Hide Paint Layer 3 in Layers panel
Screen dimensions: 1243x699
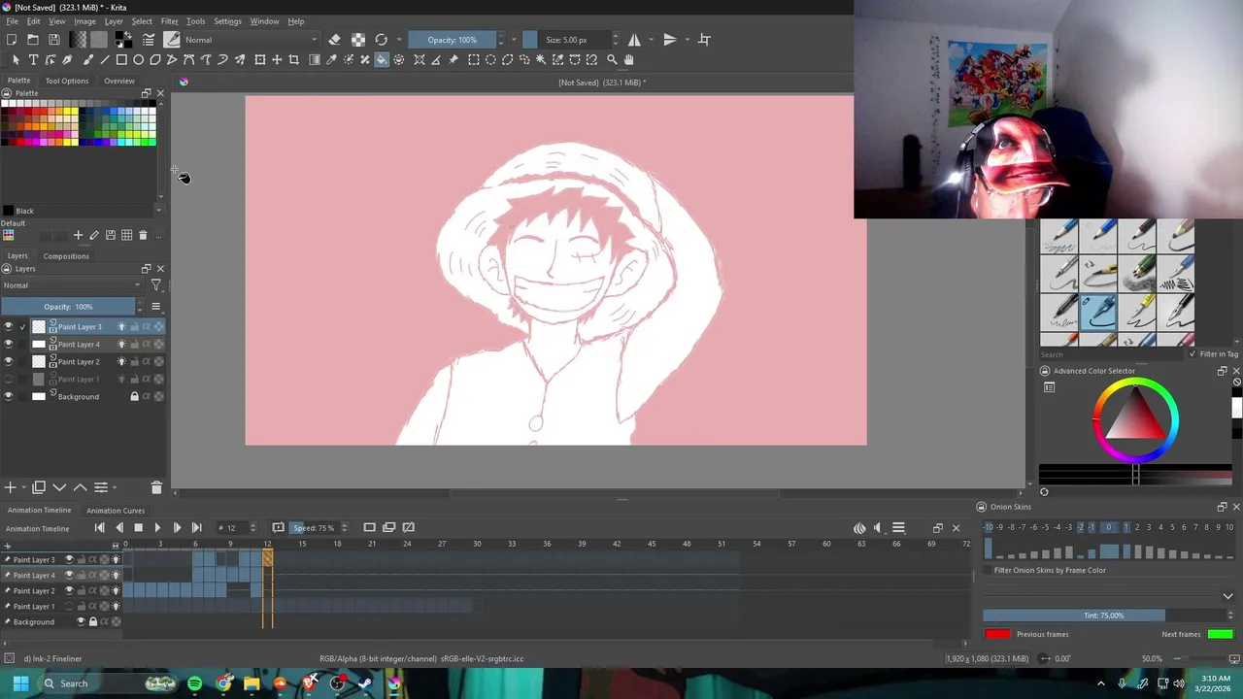click(9, 327)
